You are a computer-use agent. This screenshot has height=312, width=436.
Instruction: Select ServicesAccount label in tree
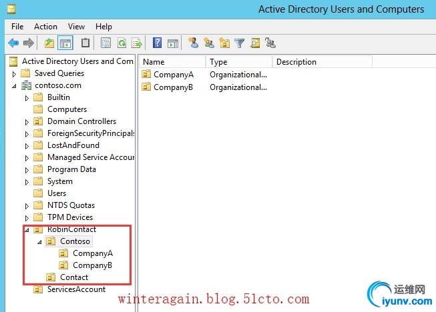pyautogui.click(x=77, y=289)
